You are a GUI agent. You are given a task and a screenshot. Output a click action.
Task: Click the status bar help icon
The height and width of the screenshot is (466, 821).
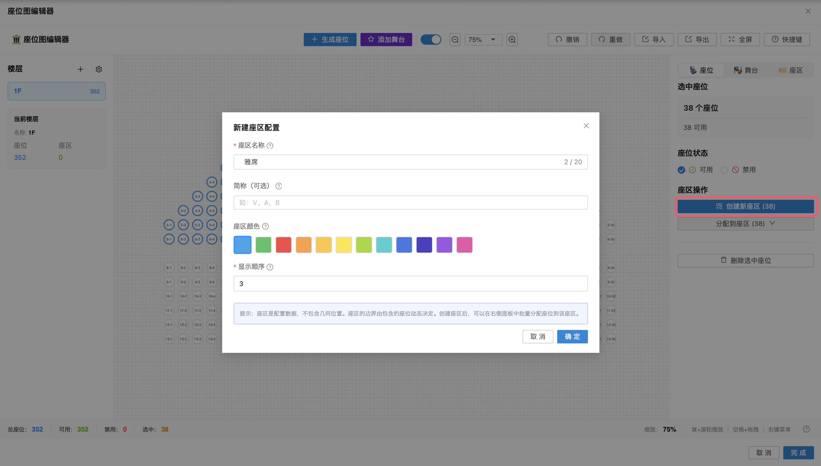coord(806,429)
